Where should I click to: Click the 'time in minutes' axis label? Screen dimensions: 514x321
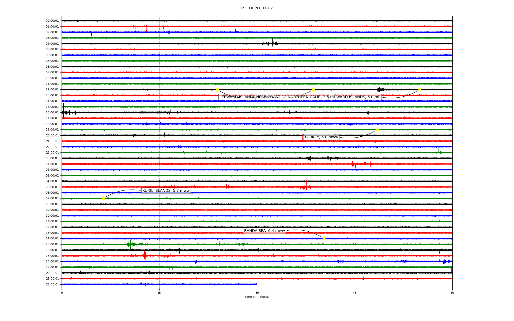pos(257,297)
